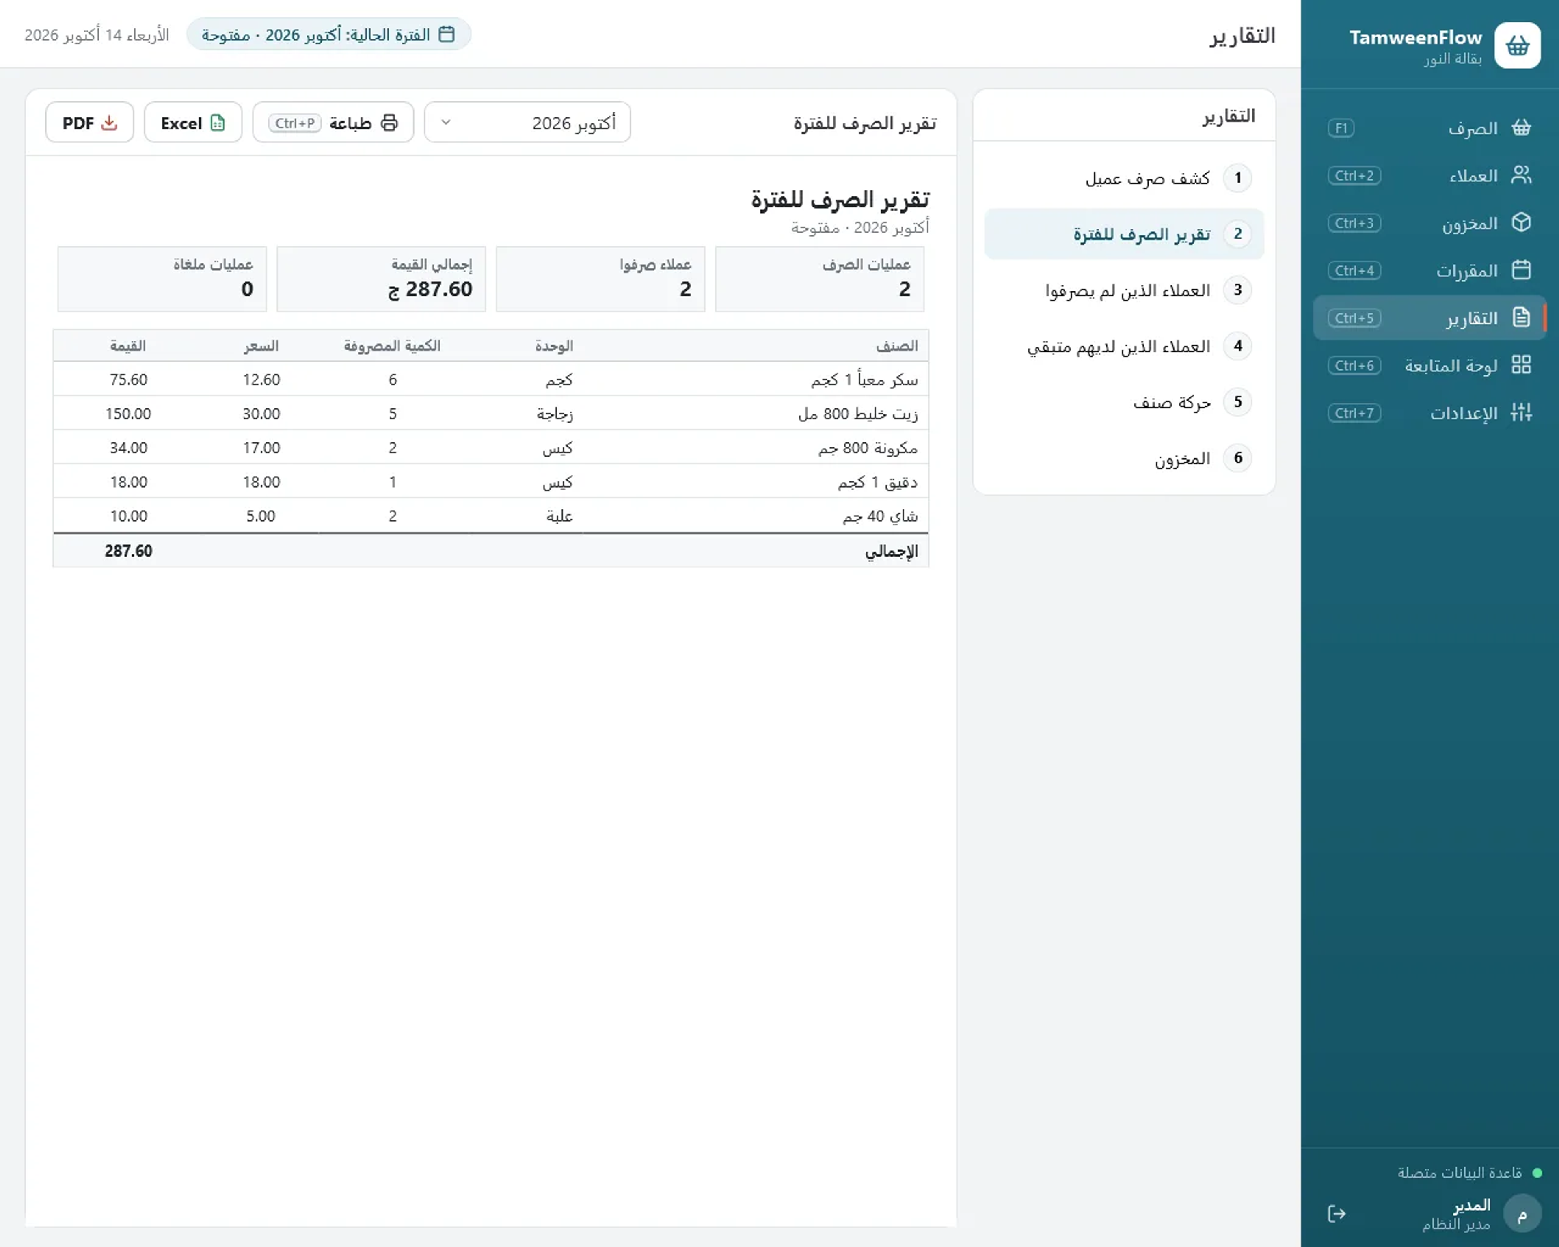1559x1247 pixels.
Task: Select report العملاء الذين لم يصرفوا
Action: (x=1124, y=291)
